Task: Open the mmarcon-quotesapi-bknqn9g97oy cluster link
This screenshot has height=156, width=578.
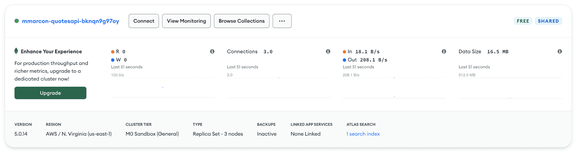Action: pyautogui.click(x=71, y=21)
